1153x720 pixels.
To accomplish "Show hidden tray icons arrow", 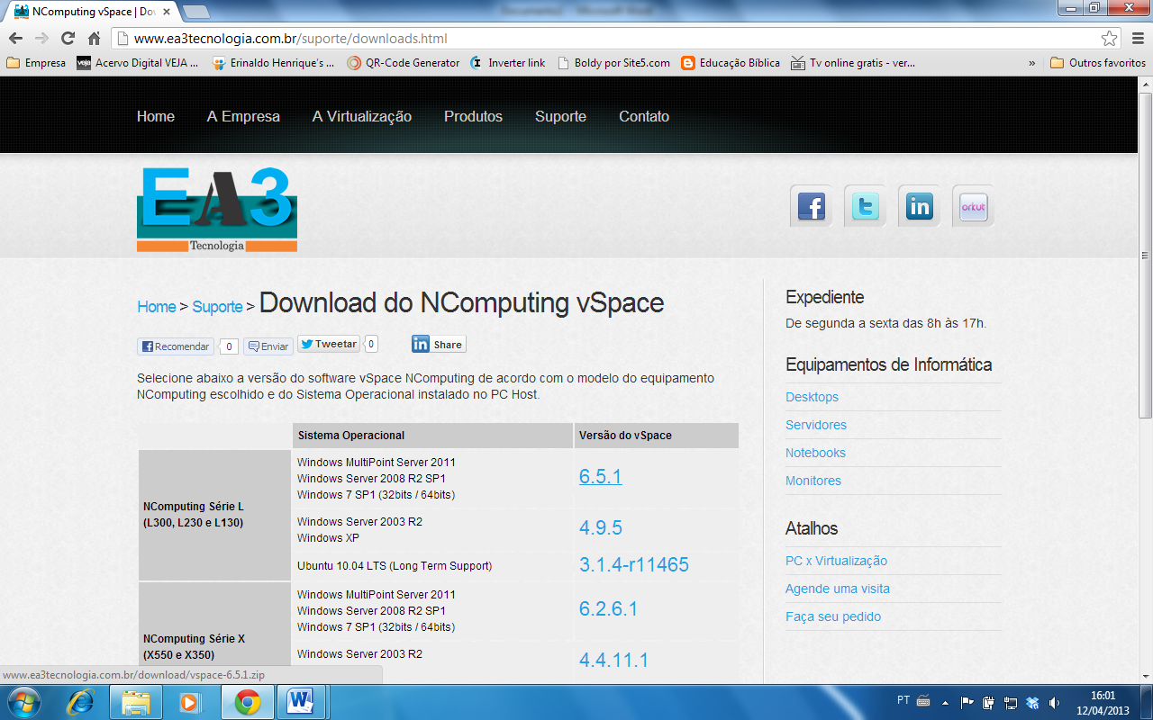I will [945, 702].
